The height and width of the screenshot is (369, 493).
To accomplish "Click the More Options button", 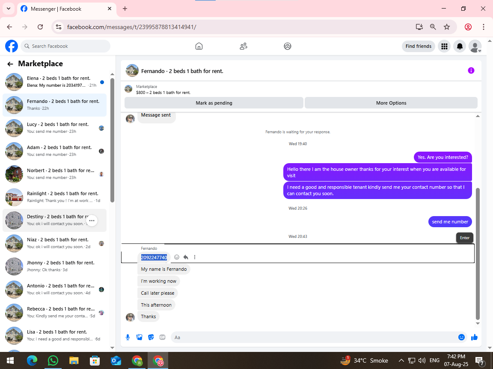I will click(x=391, y=103).
